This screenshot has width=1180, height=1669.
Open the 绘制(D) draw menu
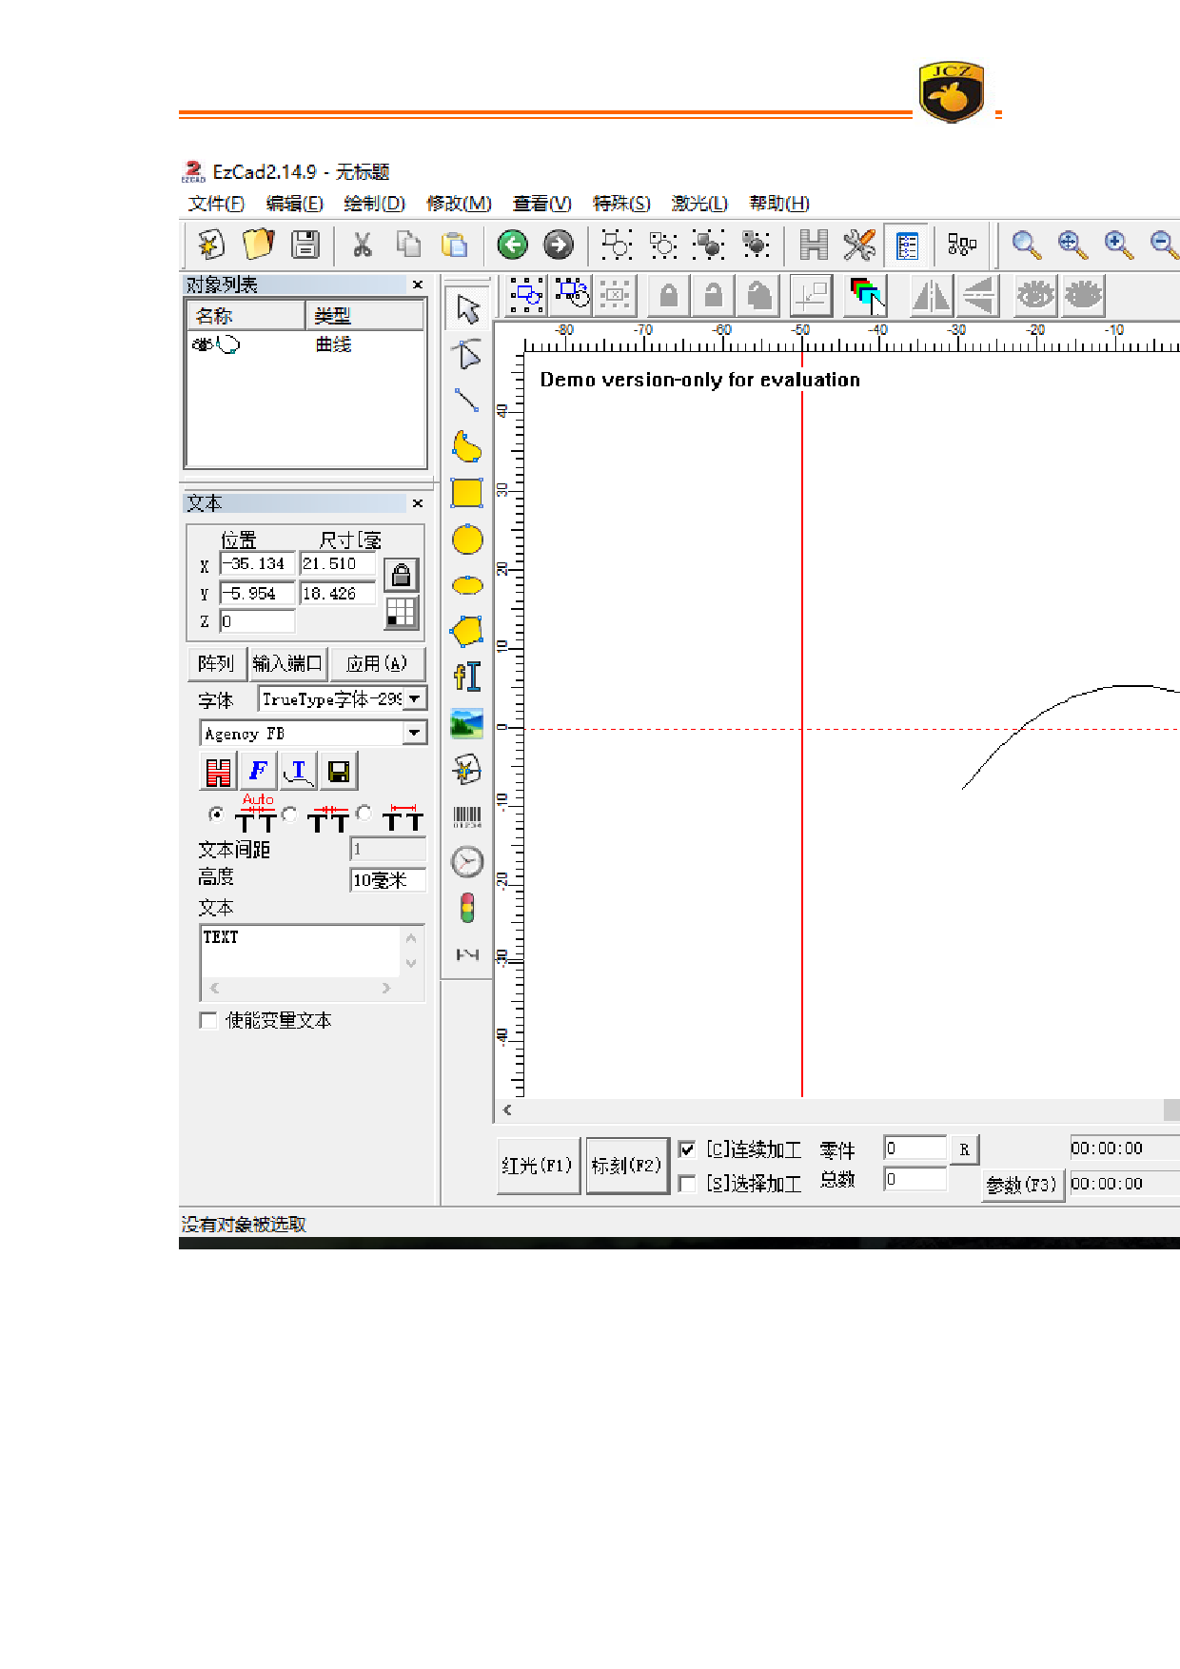pos(374,204)
